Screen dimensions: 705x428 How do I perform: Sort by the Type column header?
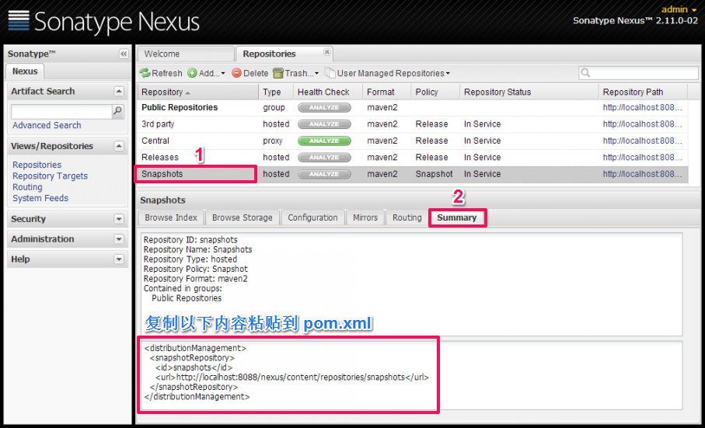[x=276, y=92]
